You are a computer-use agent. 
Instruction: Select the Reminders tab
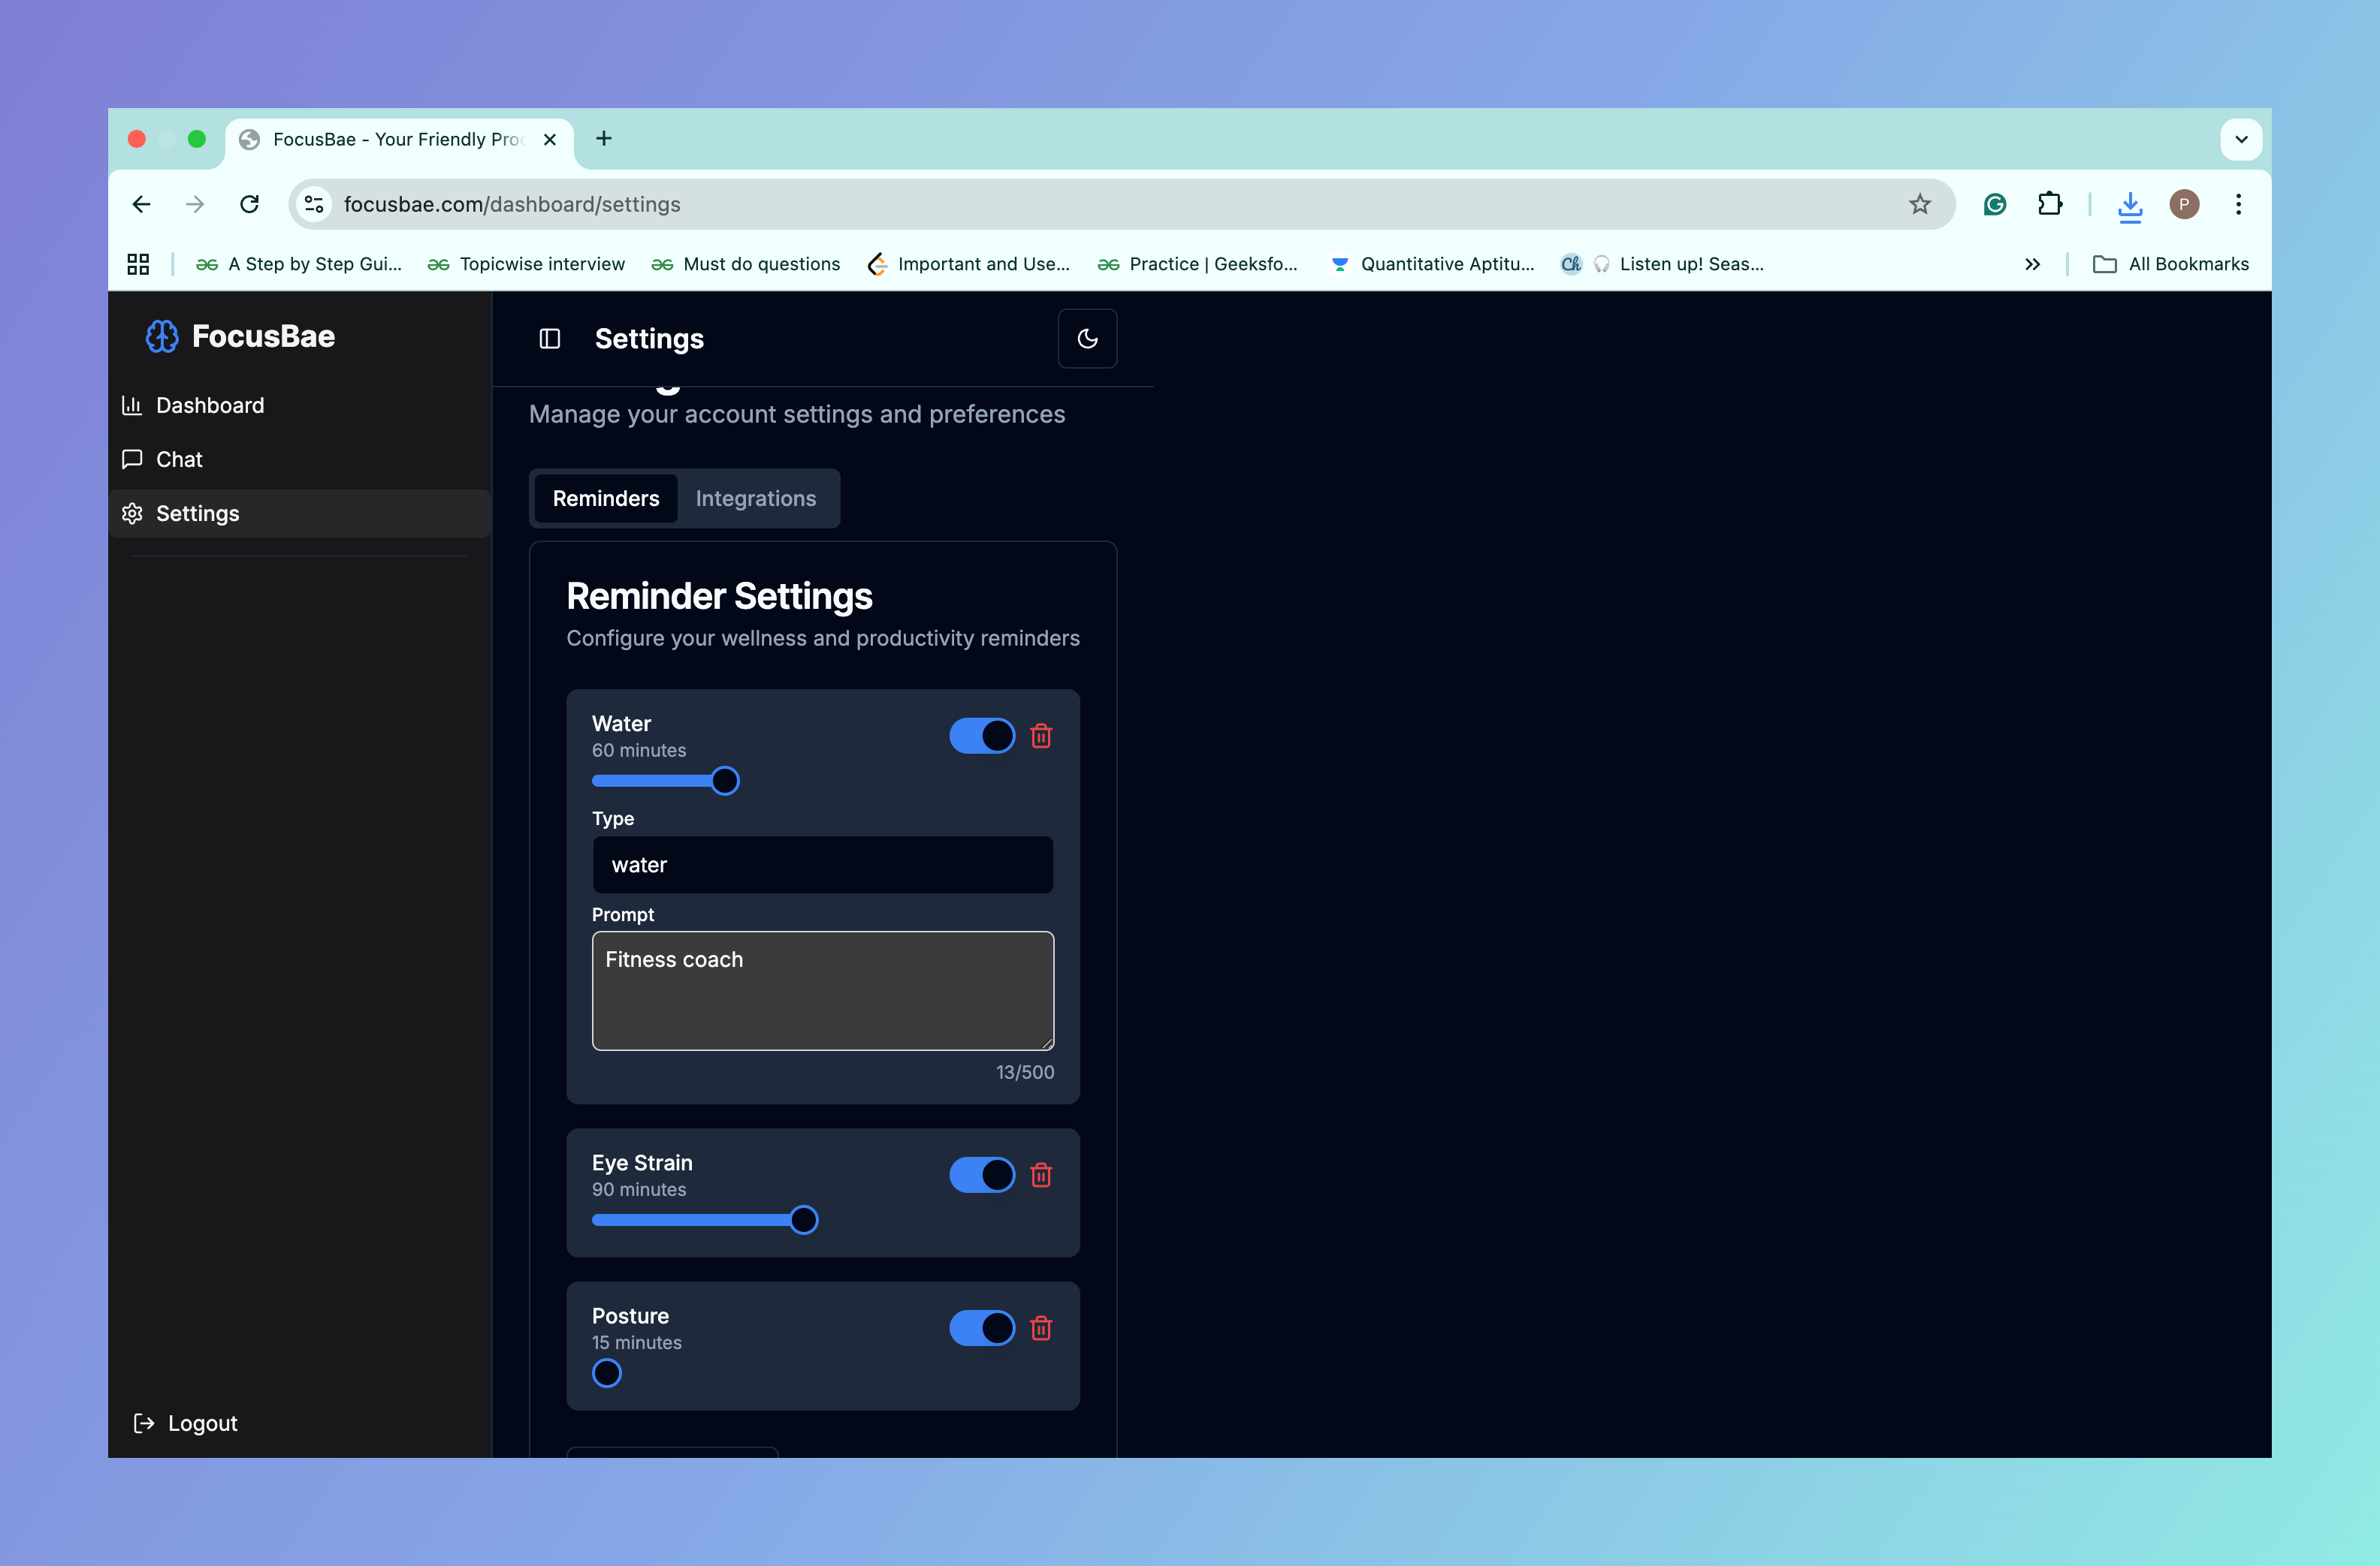(605, 498)
